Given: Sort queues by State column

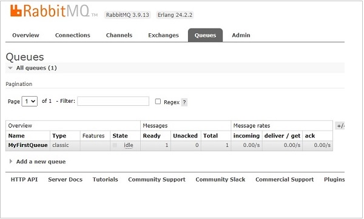Looking at the screenshot, I should [120, 136].
